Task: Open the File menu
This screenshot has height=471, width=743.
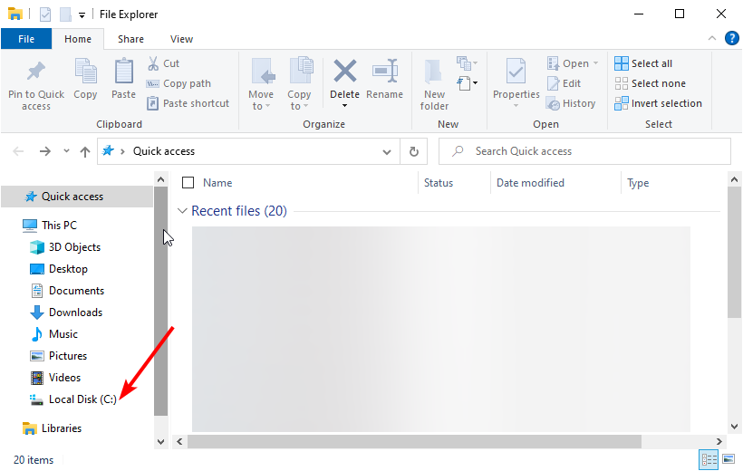Action: (26, 39)
